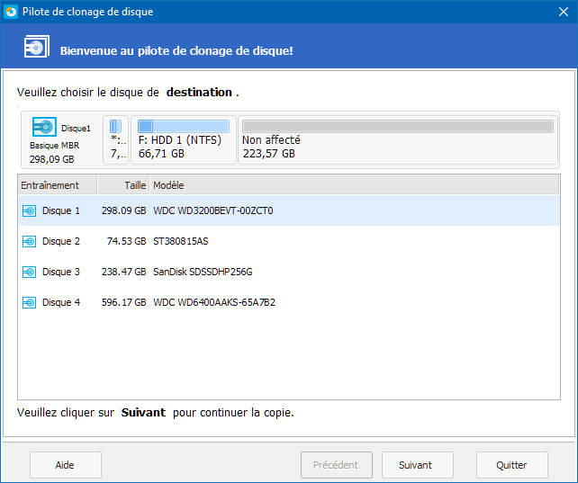Image resolution: width=578 pixels, height=483 pixels.
Task: Click the 298,09 GB total size in disk map
Action: pyautogui.click(x=52, y=159)
